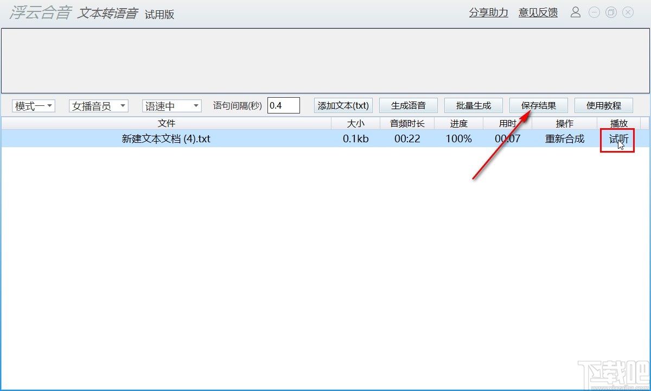Click 生成语音 to generate speech
The width and height of the screenshot is (651, 391).
(x=408, y=105)
